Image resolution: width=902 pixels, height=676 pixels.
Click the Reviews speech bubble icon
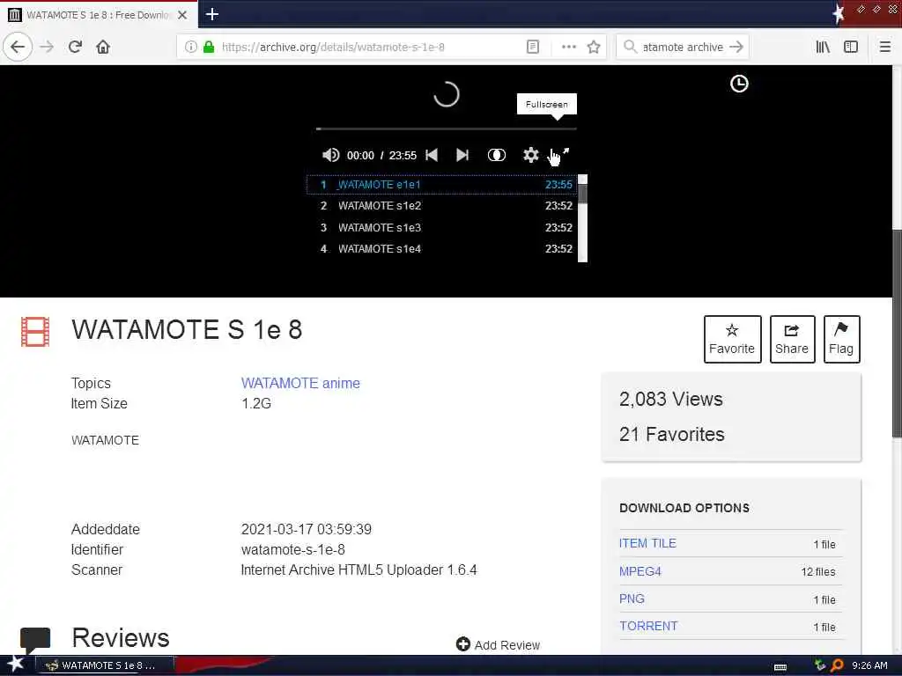[35, 639]
